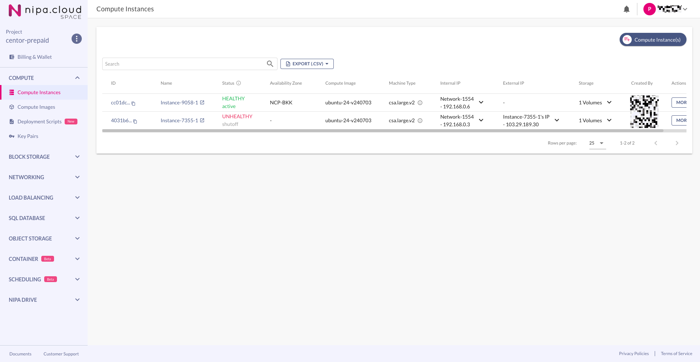This screenshot has width=700, height=362.
Task: Open the notifications bell
Action: [627, 9]
